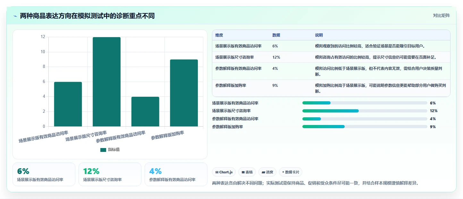The width and height of the screenshot is (463, 199).
Task: Click description starting 模拟加购比例高于场景展示版
Action: [381, 88]
